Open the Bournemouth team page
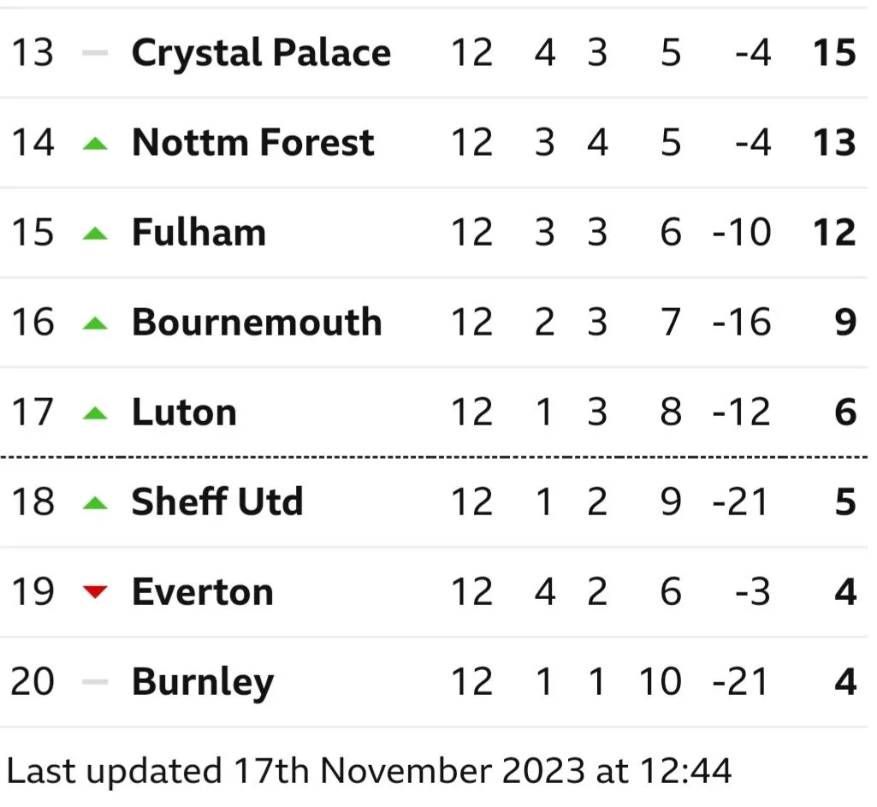 click(257, 323)
